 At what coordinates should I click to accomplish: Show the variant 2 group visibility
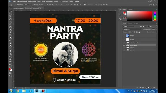click(x=124, y=48)
